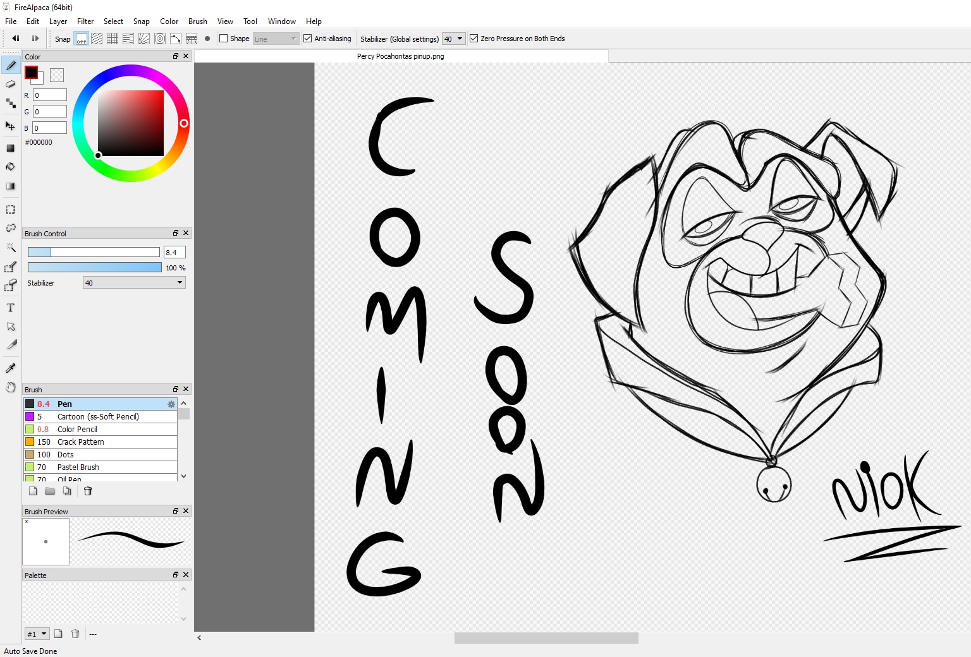Viewport: 971px width, 657px height.
Task: Open snap settings dot button
Action: coord(207,39)
